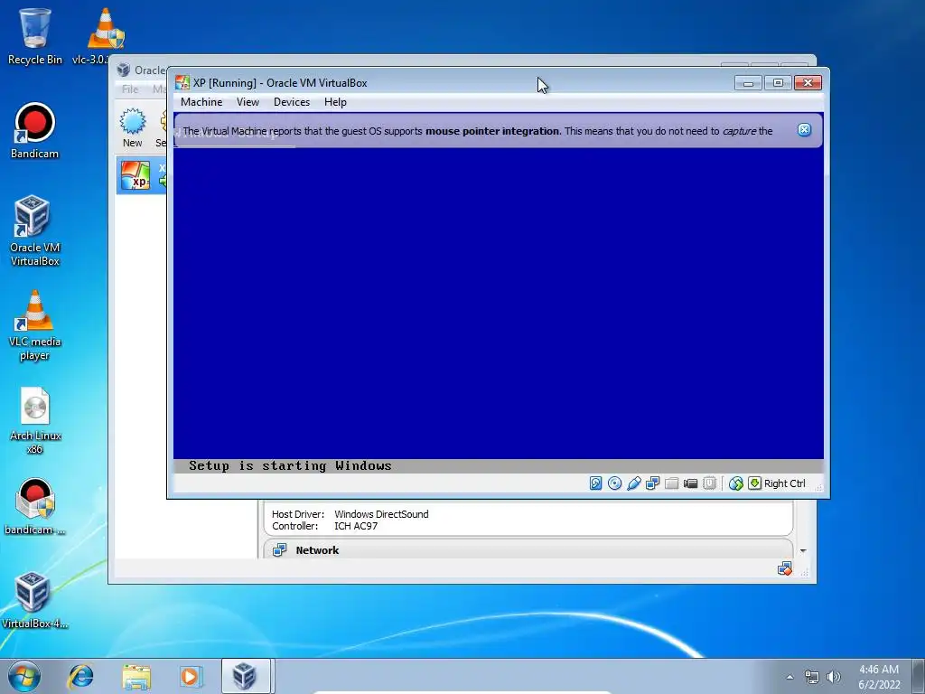Click the CPU virtualization status icon
The height and width of the screenshot is (694, 925).
[710, 483]
